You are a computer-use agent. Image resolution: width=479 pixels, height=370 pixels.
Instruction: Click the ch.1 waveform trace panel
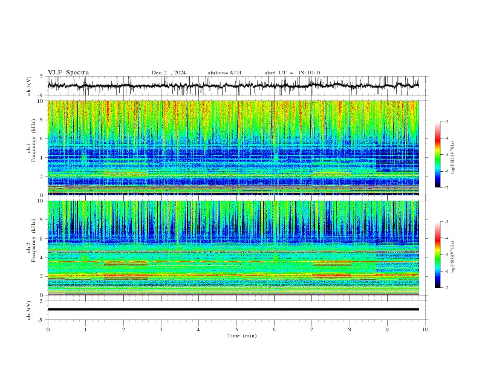click(x=236, y=86)
